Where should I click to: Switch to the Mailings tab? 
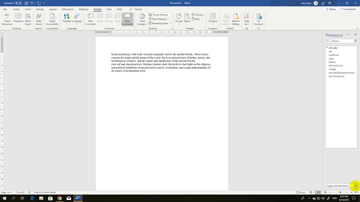pos(84,9)
